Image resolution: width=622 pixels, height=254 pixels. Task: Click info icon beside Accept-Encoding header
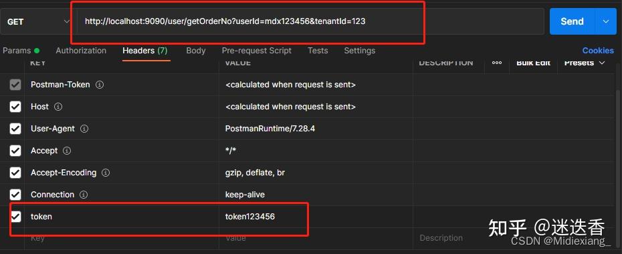(x=106, y=173)
